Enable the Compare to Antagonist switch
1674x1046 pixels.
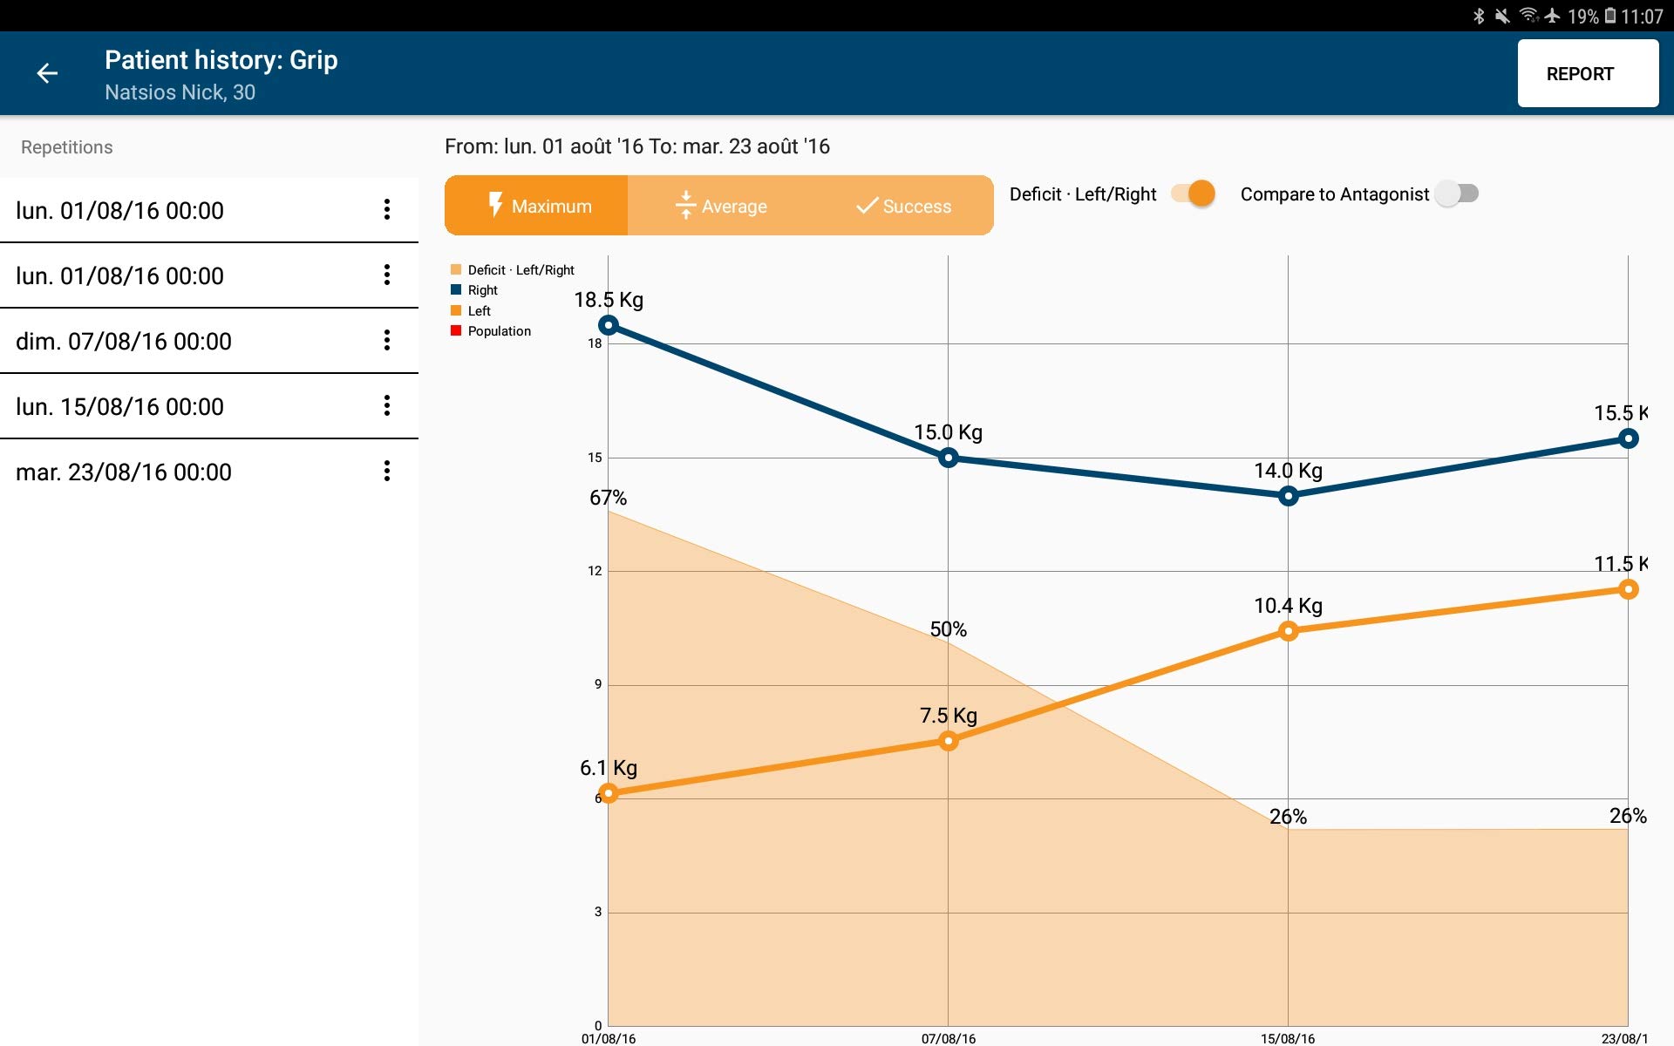(1458, 194)
